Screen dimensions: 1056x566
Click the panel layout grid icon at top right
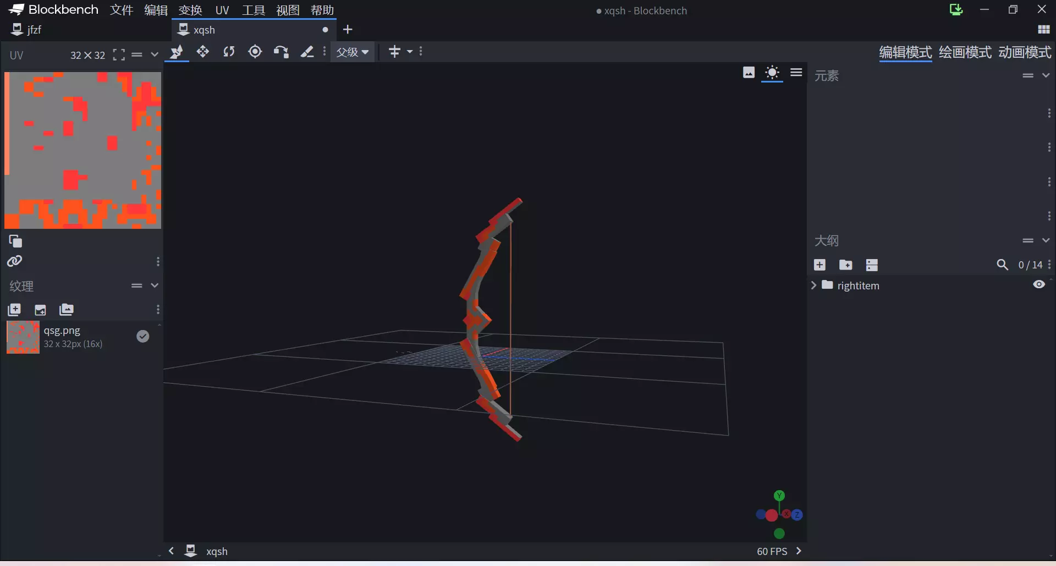coord(1043,30)
